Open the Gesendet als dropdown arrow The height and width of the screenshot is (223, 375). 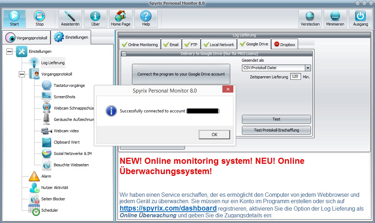tap(308, 68)
